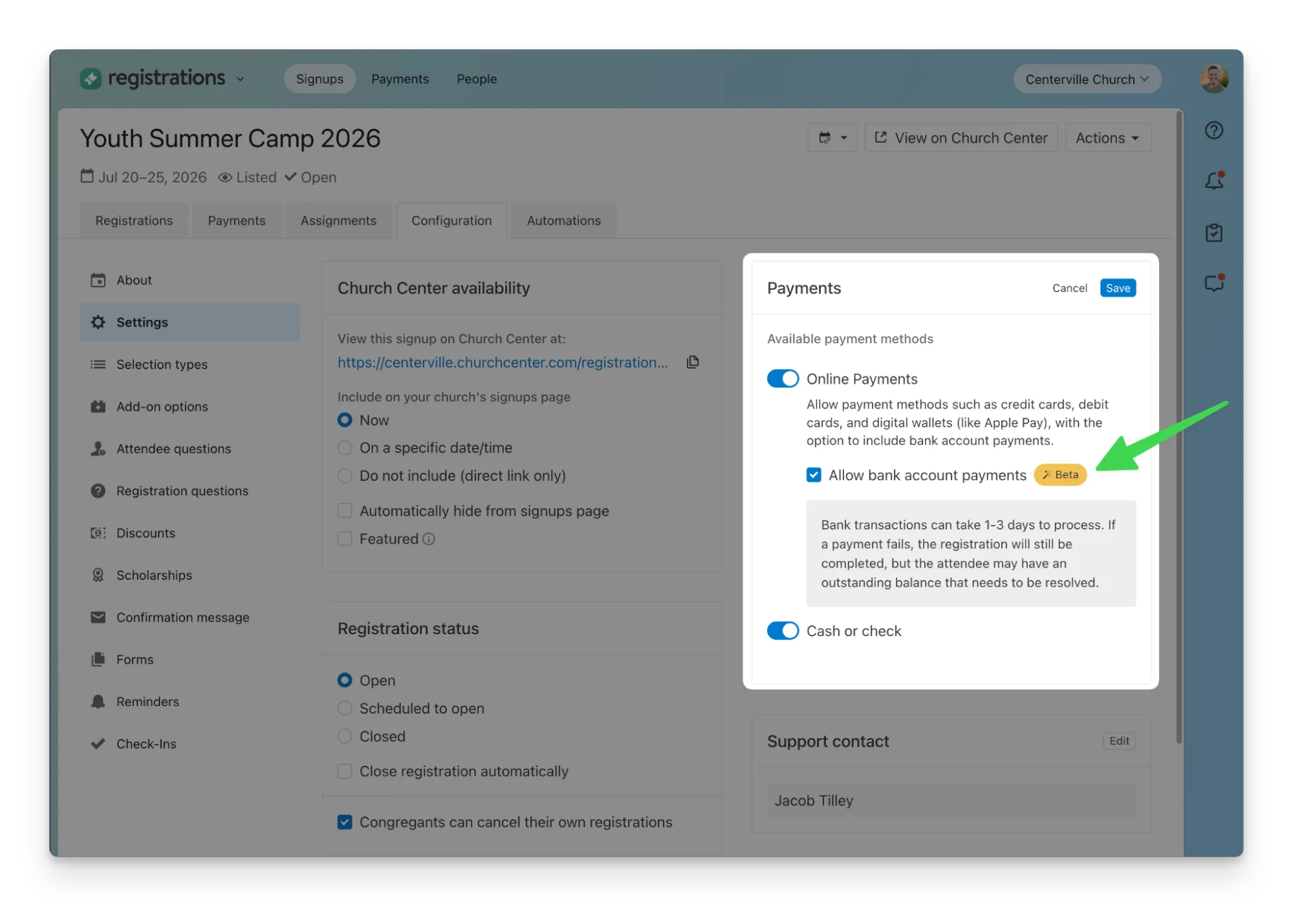Open user profile avatar
This screenshot has width=1293, height=907.
[1213, 79]
